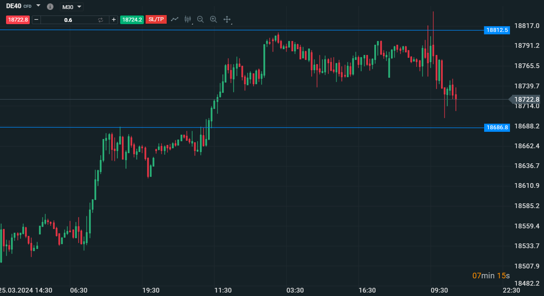Click the candle countdown timer
This screenshot has width=544, height=296.
(x=491, y=276)
